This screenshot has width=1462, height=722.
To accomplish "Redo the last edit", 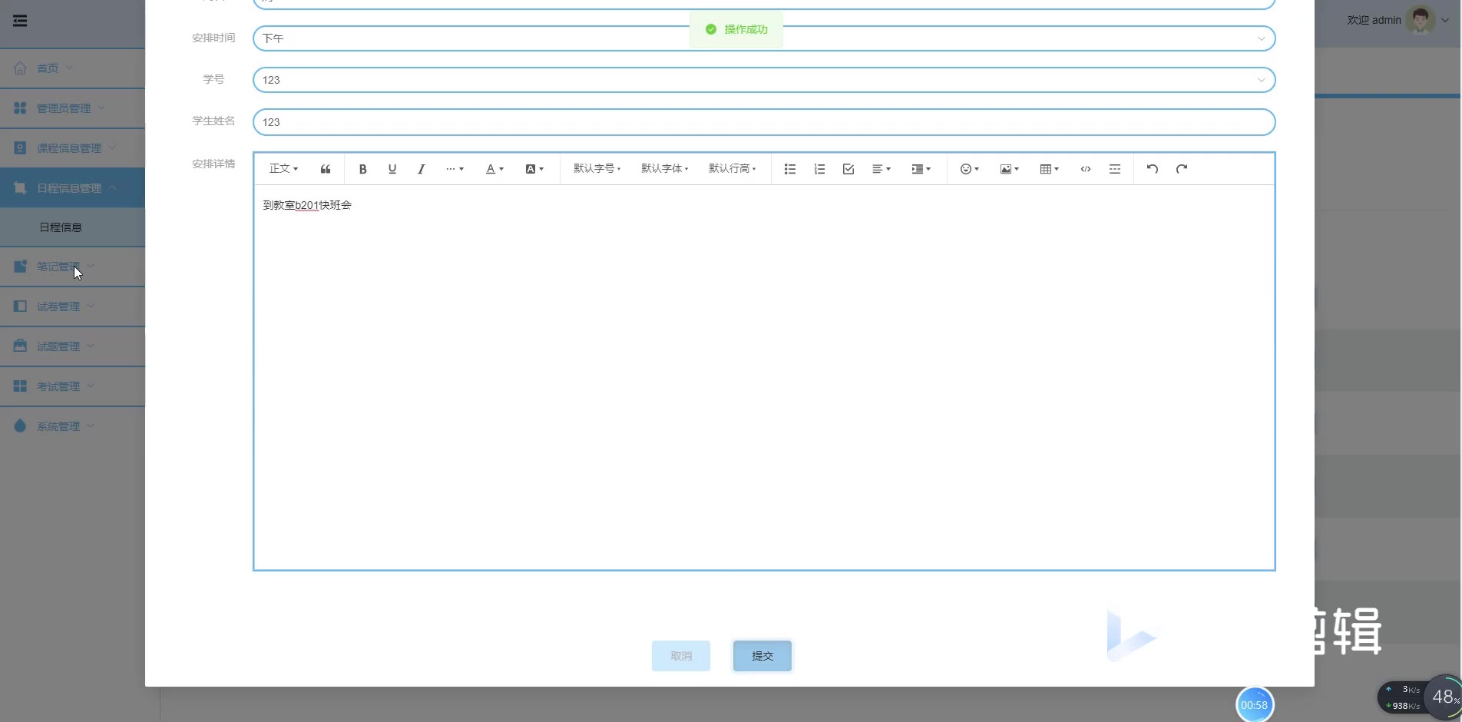I will pos(1182,169).
